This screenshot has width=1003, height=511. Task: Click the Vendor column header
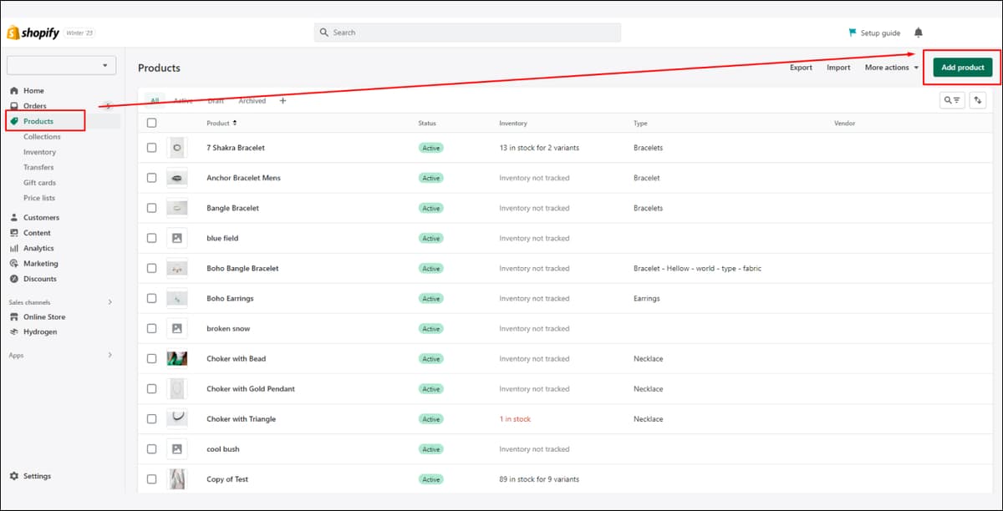[x=844, y=123]
